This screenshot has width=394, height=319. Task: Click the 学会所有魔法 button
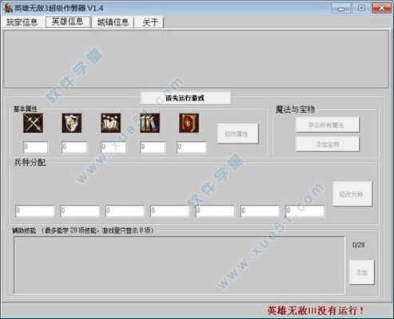[328, 124]
